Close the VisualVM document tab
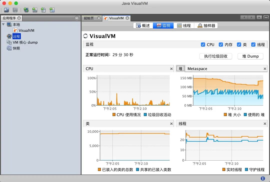The height and width of the screenshot is (182, 270). tap(127, 18)
